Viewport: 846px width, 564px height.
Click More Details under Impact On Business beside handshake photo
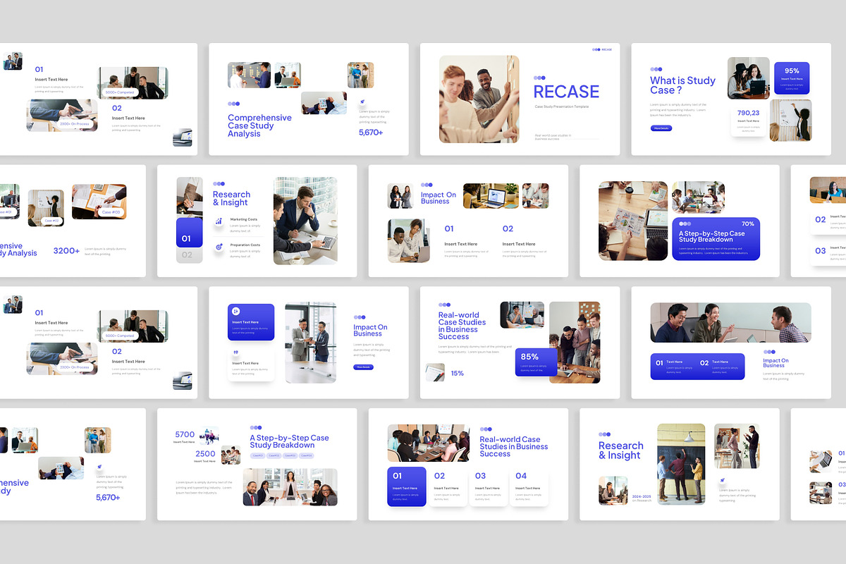click(363, 367)
